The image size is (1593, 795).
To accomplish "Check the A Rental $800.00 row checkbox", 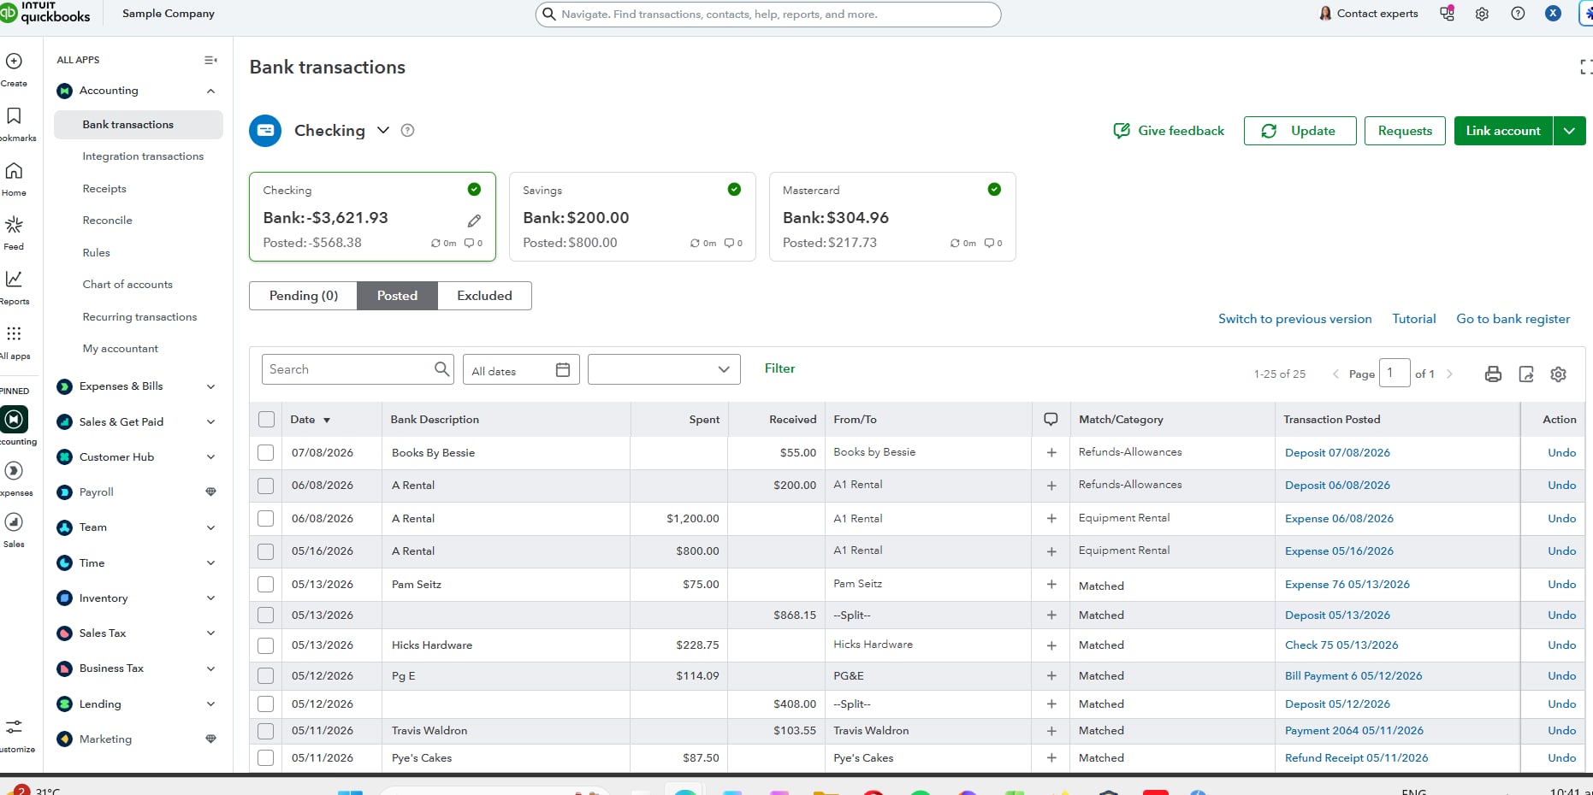I will 266,551.
